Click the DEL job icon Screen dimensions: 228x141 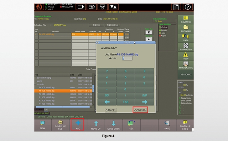(131, 123)
